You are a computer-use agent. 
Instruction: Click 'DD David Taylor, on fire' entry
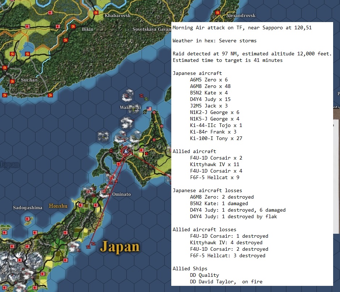(x=226, y=282)
